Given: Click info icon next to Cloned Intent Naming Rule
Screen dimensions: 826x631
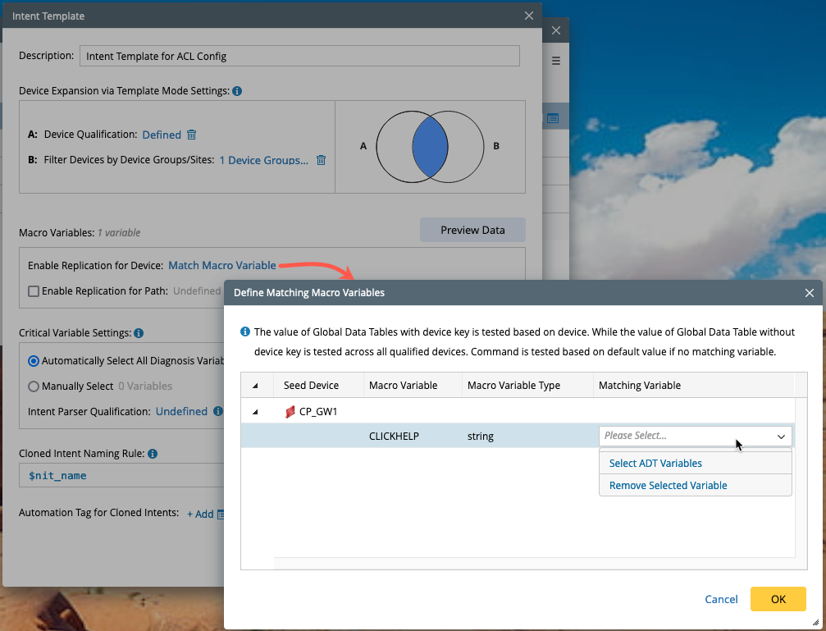Looking at the screenshot, I should click(153, 453).
